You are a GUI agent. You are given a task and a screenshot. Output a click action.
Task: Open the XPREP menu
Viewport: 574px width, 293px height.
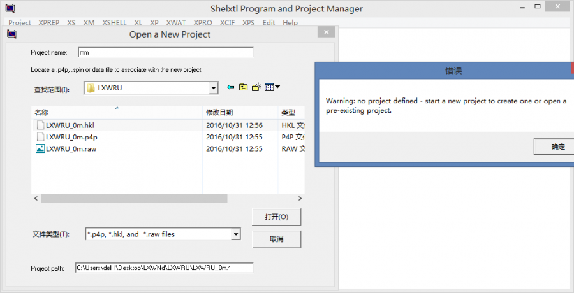(x=49, y=23)
